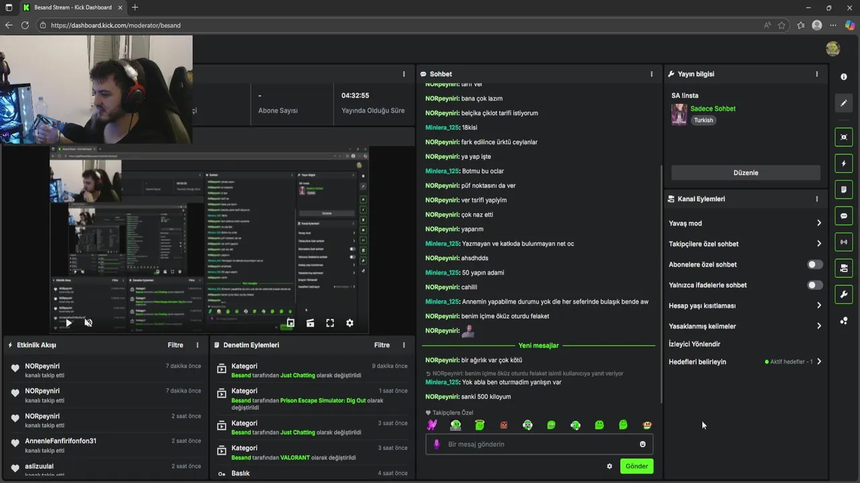860x483 pixels.
Task: Open the Sadece Sohbet category link
Action: [x=713, y=109]
